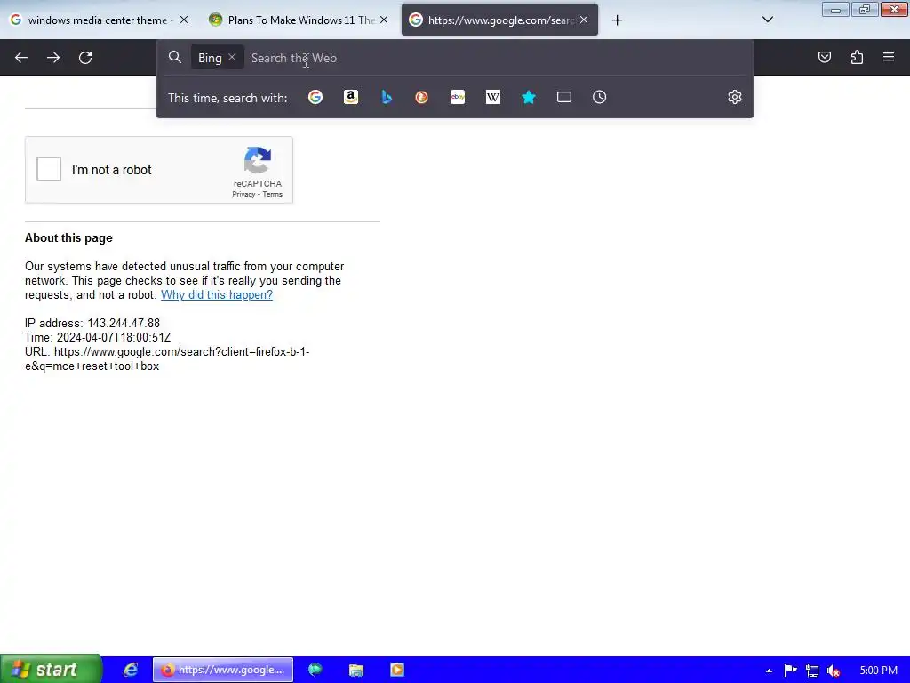The image size is (910, 683).
Task: Click the muted volume tray icon
Action: 834,671
